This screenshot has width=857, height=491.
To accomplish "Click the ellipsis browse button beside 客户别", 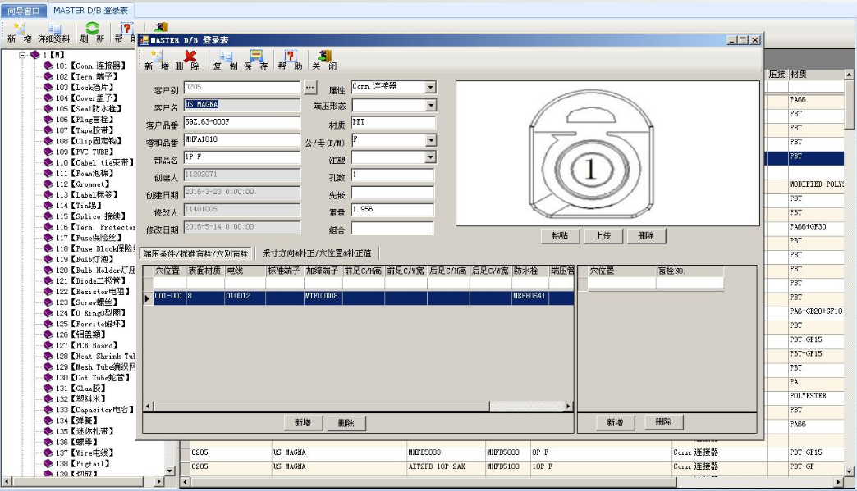I will coord(310,87).
